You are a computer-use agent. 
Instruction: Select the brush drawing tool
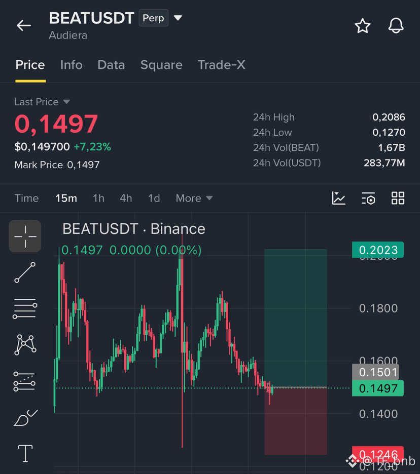click(25, 418)
